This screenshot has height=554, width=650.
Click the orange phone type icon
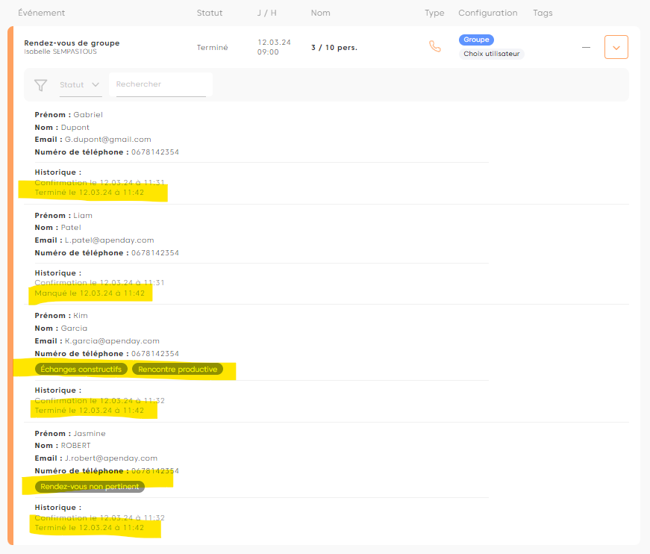[434, 46]
